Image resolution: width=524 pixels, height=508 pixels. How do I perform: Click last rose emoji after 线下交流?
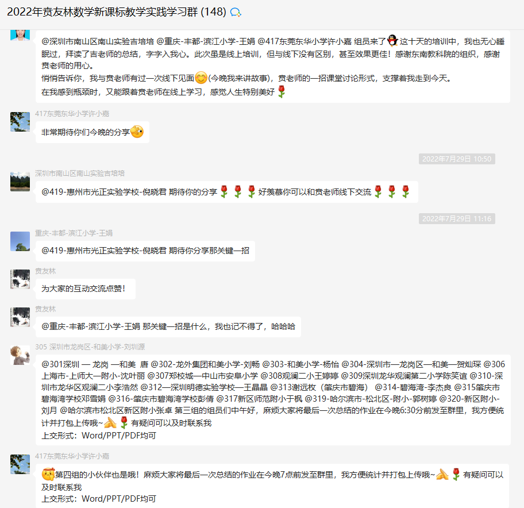pos(406,191)
